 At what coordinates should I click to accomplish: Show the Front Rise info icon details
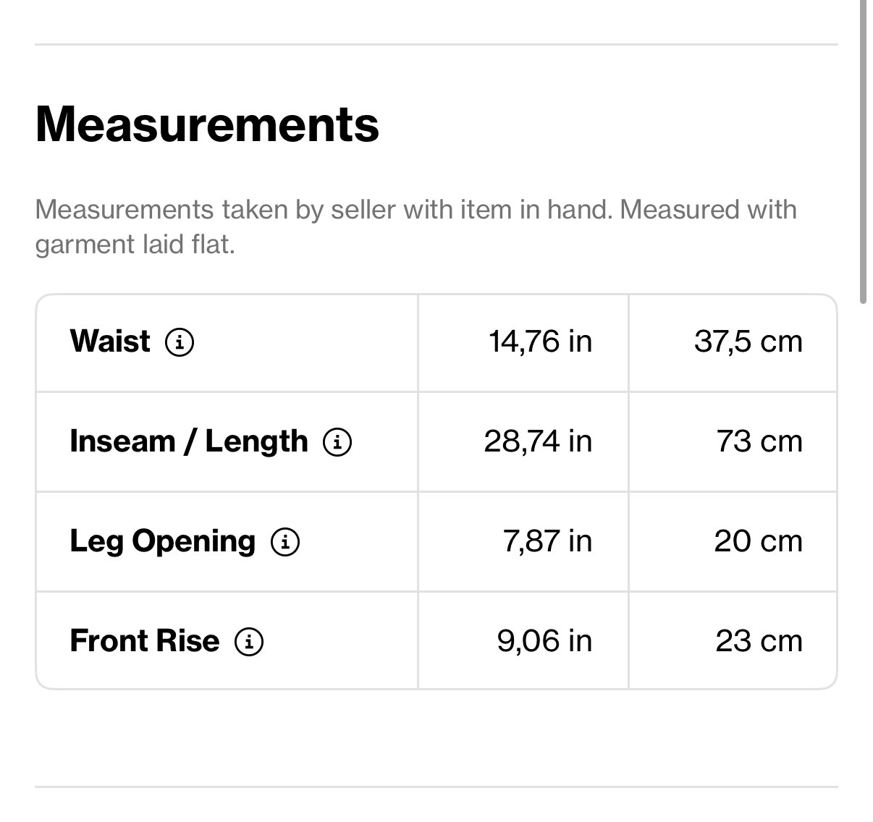pos(249,641)
